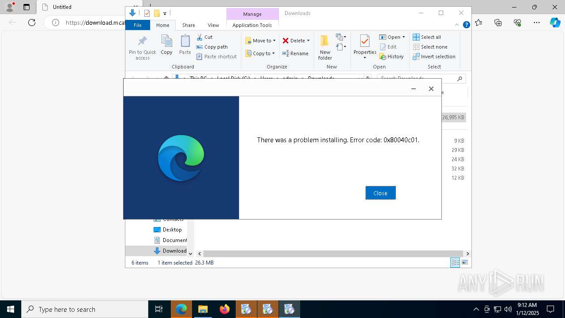Click the 26,995 KB file size cell
Viewport: 565px width, 318px height.
click(x=453, y=117)
